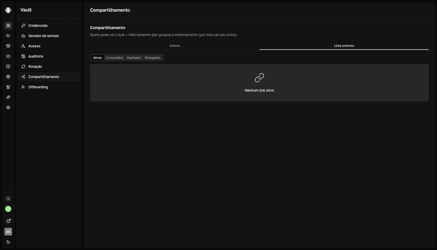Open the cube package icon in rail
The width and height of the screenshot is (437, 250).
8,77
